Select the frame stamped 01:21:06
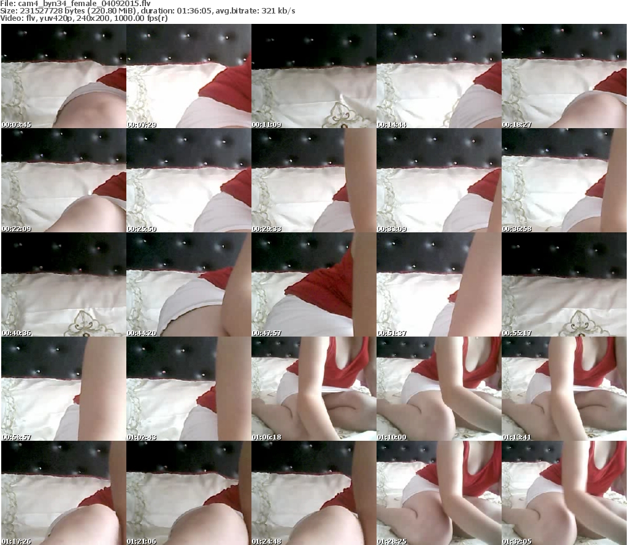The width and height of the screenshot is (628, 545). click(x=189, y=492)
